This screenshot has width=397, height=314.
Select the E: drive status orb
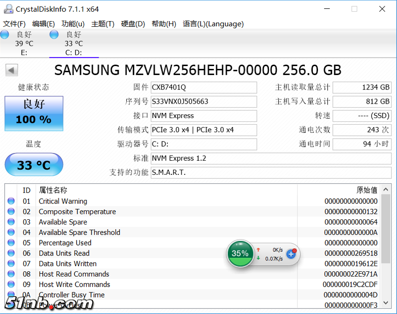click(5, 34)
